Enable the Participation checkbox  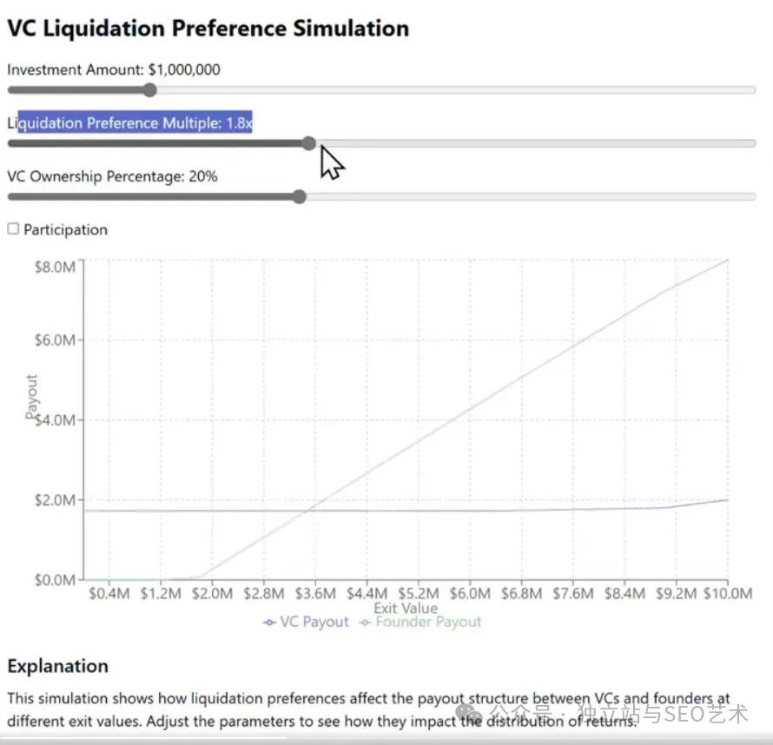(x=13, y=229)
